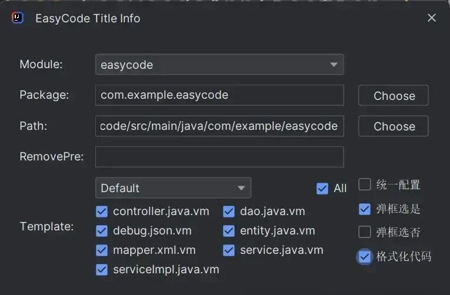Expand the Default template group dropdown
Image resolution: width=450 pixels, height=295 pixels.
click(173, 188)
